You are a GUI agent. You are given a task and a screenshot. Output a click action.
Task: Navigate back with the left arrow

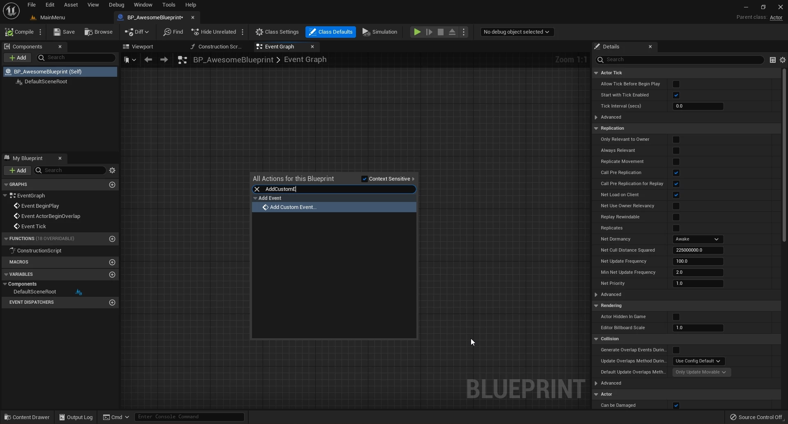pyautogui.click(x=148, y=60)
